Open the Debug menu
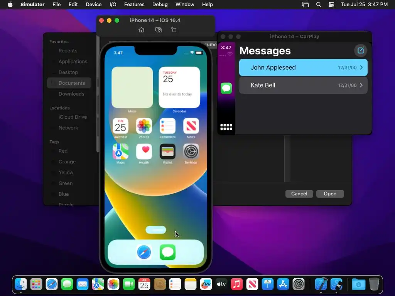 tap(160, 5)
